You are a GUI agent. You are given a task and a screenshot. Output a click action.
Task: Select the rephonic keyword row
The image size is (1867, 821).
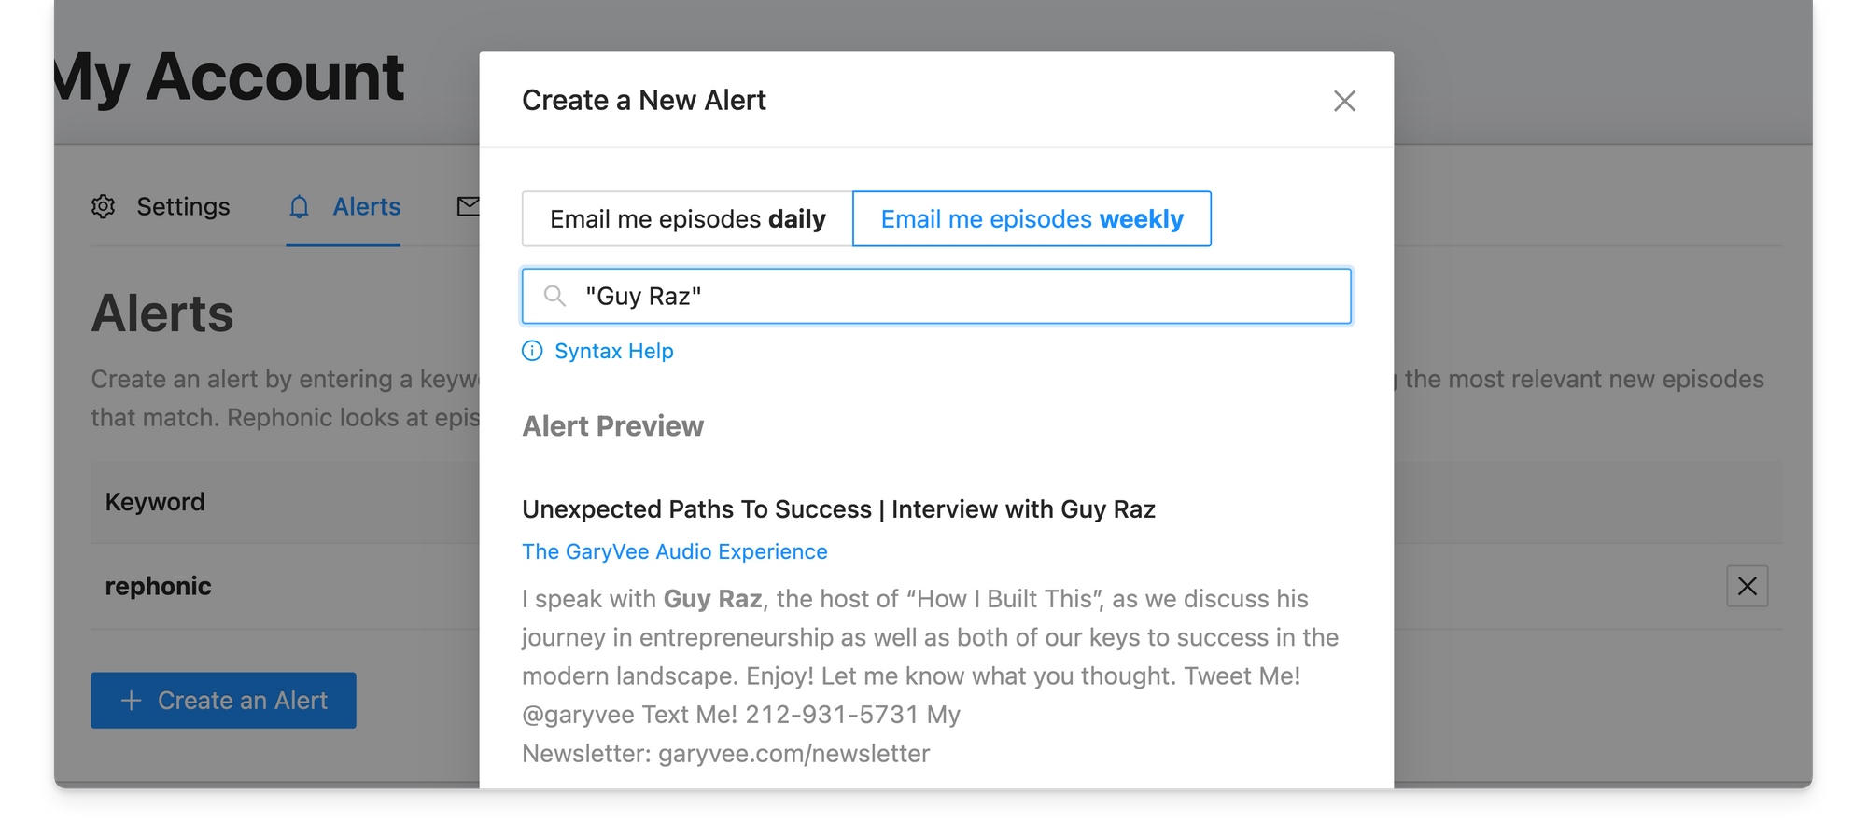coord(936,586)
